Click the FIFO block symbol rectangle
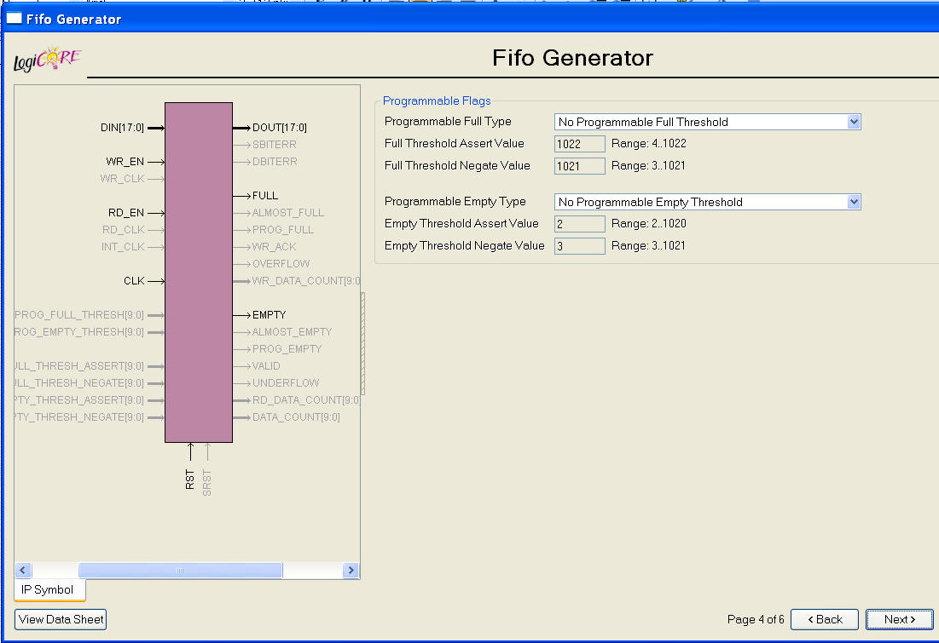939x643 pixels. click(199, 273)
